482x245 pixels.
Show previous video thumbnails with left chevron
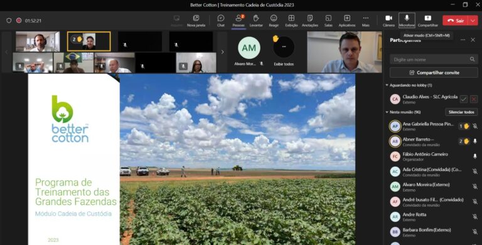[6, 52]
